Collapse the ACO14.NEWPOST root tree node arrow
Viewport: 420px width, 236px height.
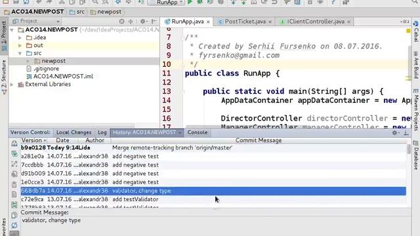[x=12, y=29]
